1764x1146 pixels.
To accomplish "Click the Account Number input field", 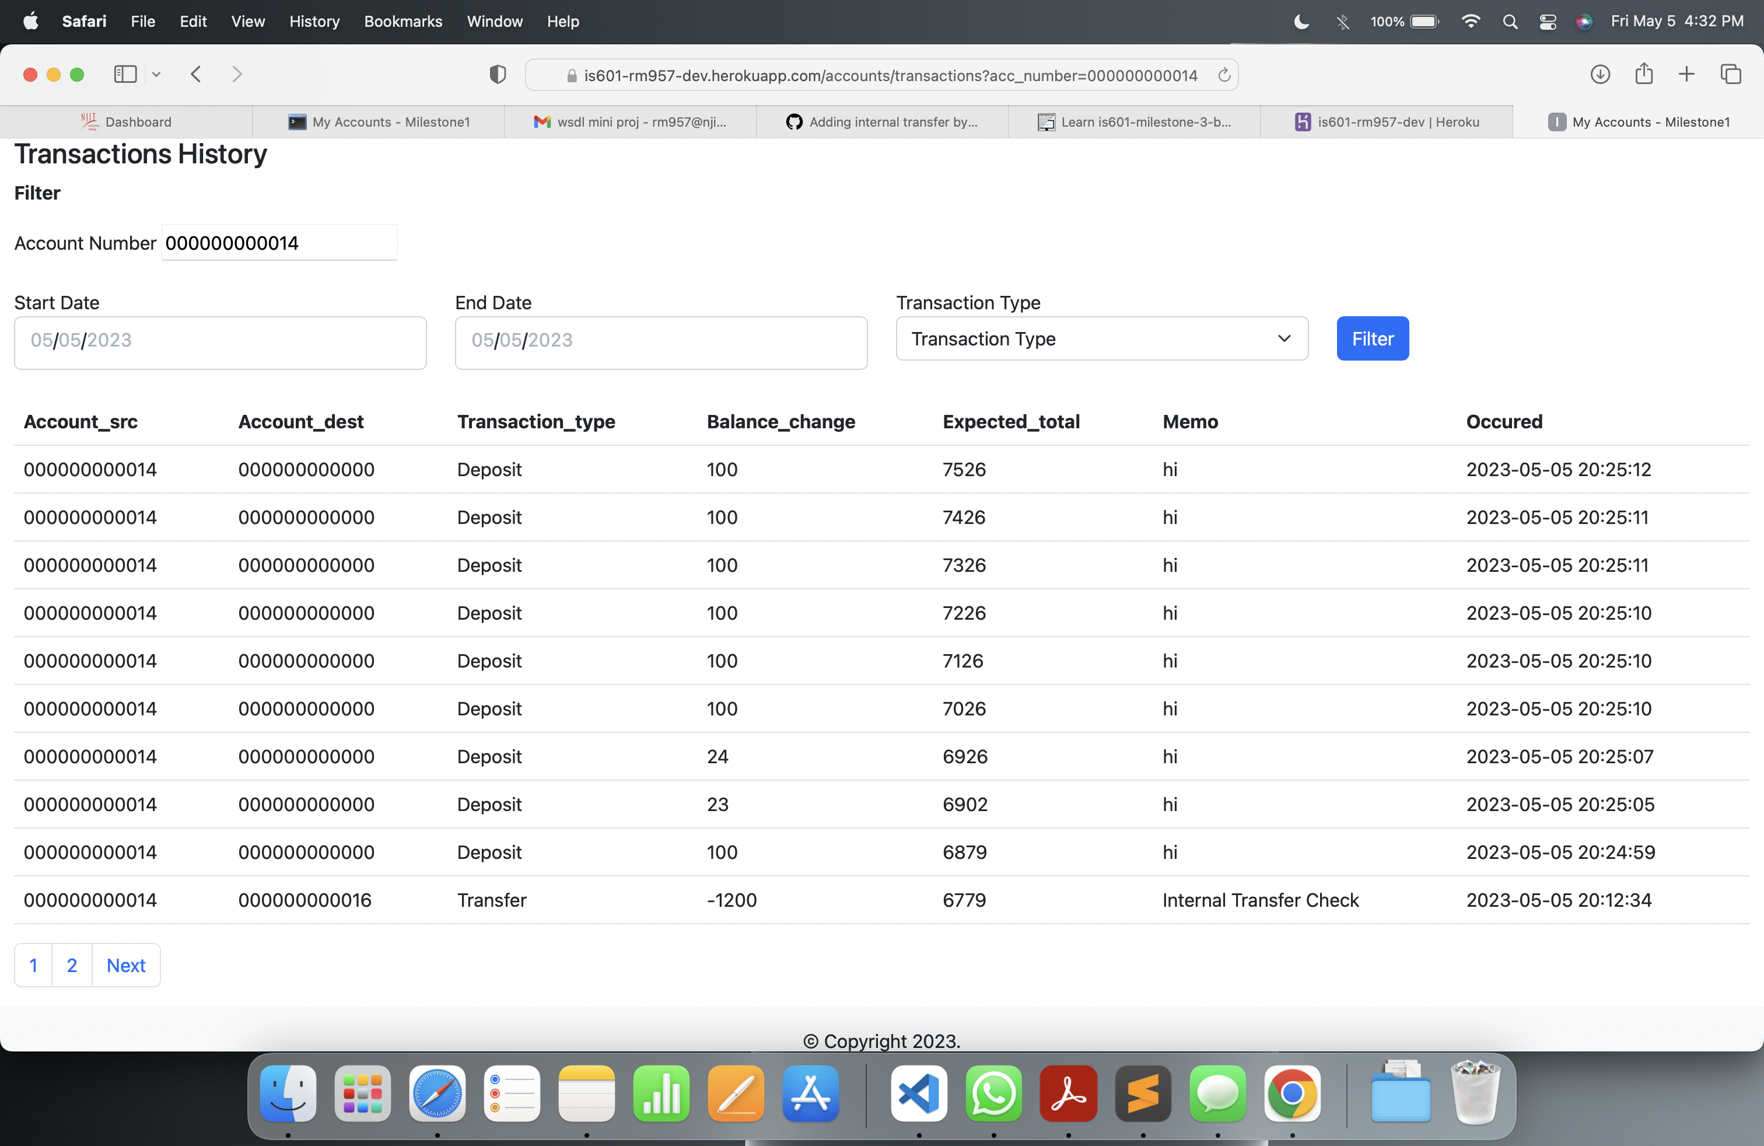I will [279, 242].
